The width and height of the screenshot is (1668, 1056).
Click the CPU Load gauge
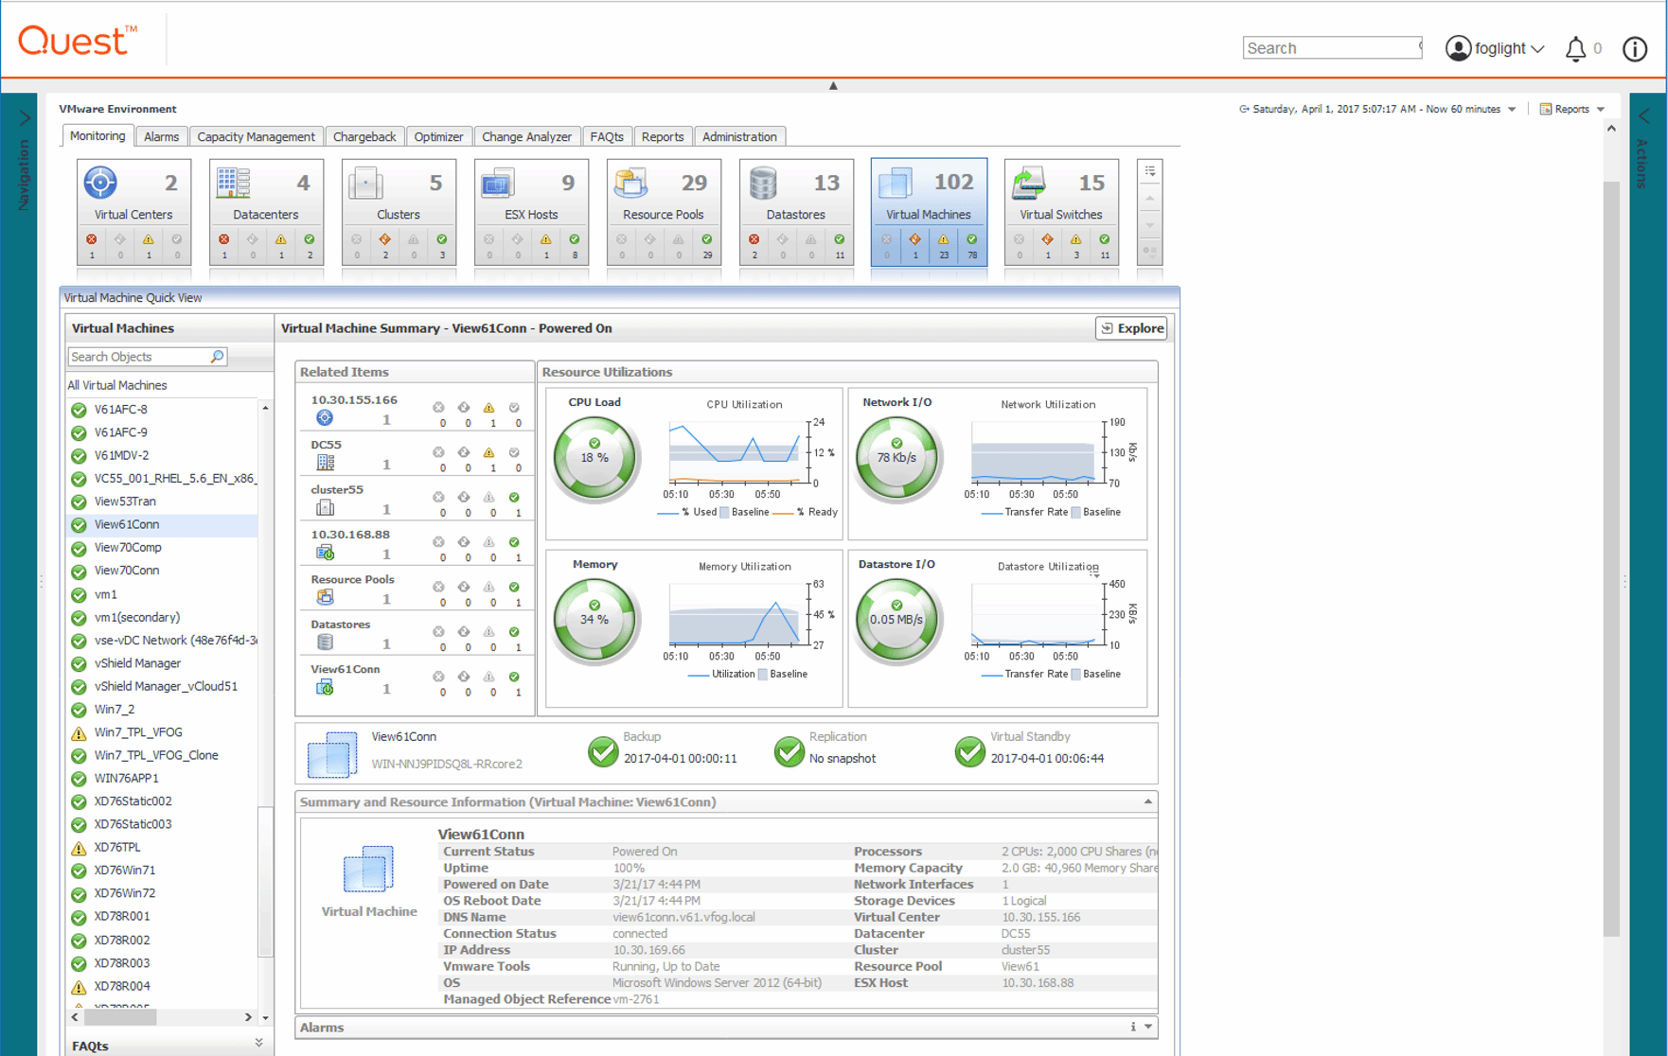[595, 457]
